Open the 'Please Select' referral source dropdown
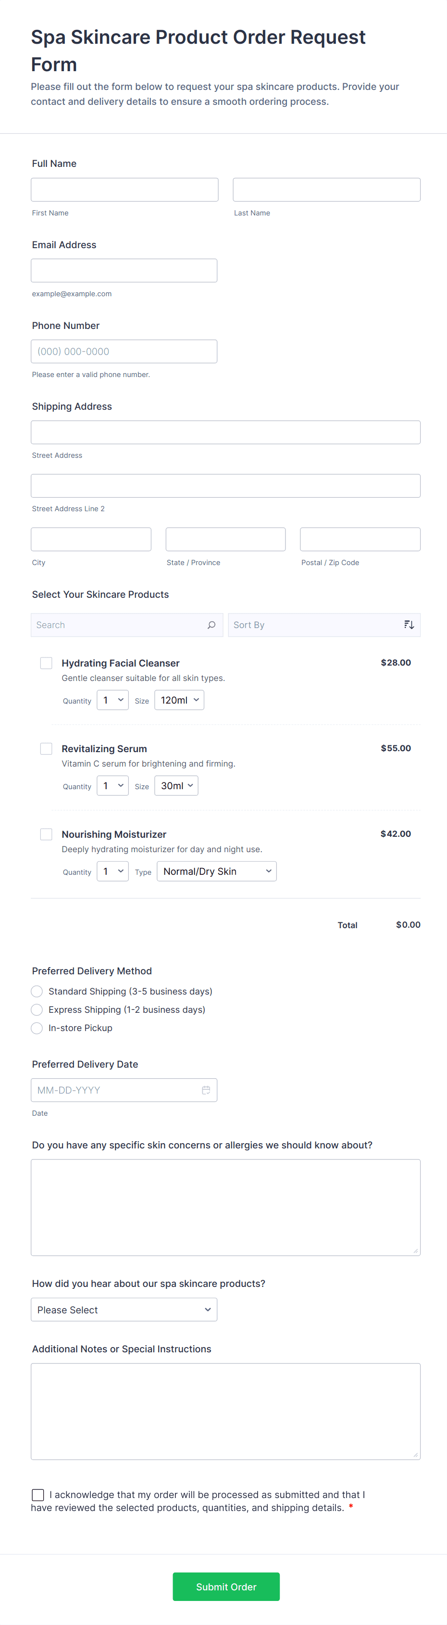 124,1310
